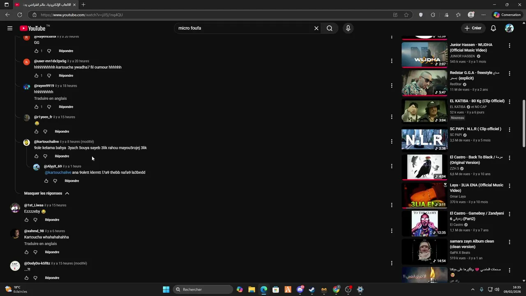This screenshot has height=296, width=526.
Task: Open Steam from the taskbar
Action: (312, 289)
